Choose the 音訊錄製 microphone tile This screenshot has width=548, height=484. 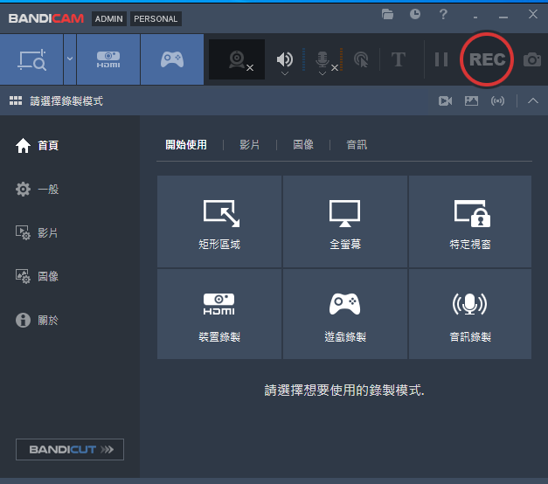point(470,314)
